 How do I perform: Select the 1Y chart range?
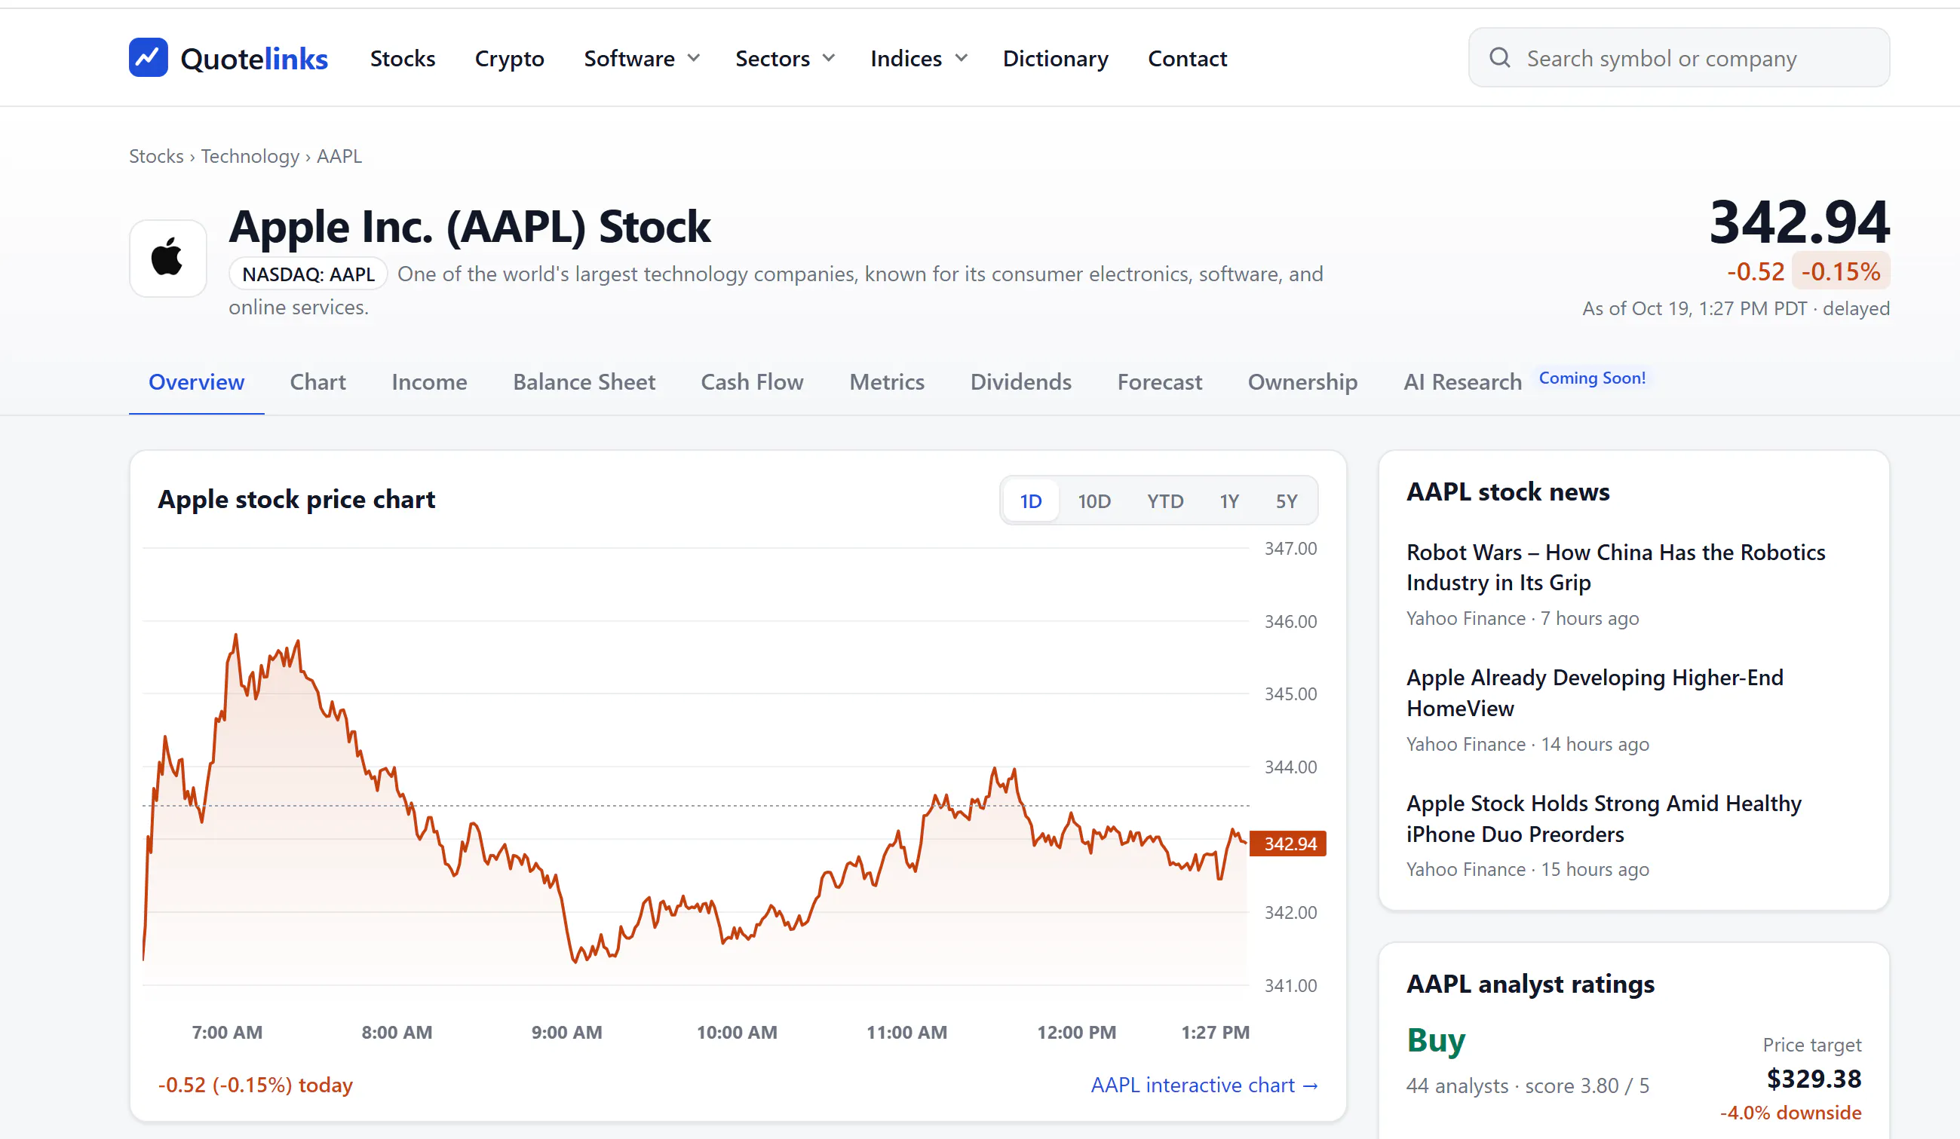pos(1229,501)
